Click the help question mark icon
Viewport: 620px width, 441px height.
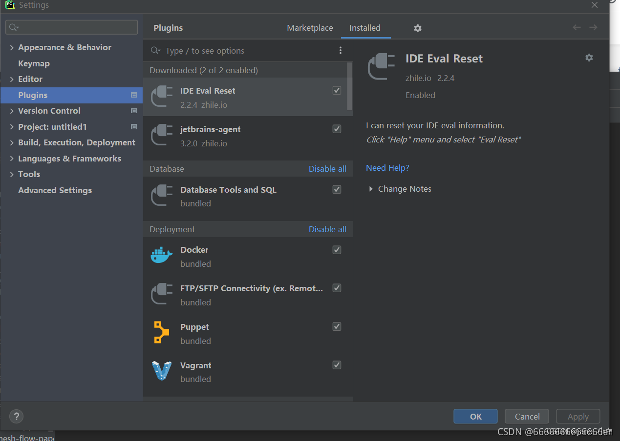point(16,416)
